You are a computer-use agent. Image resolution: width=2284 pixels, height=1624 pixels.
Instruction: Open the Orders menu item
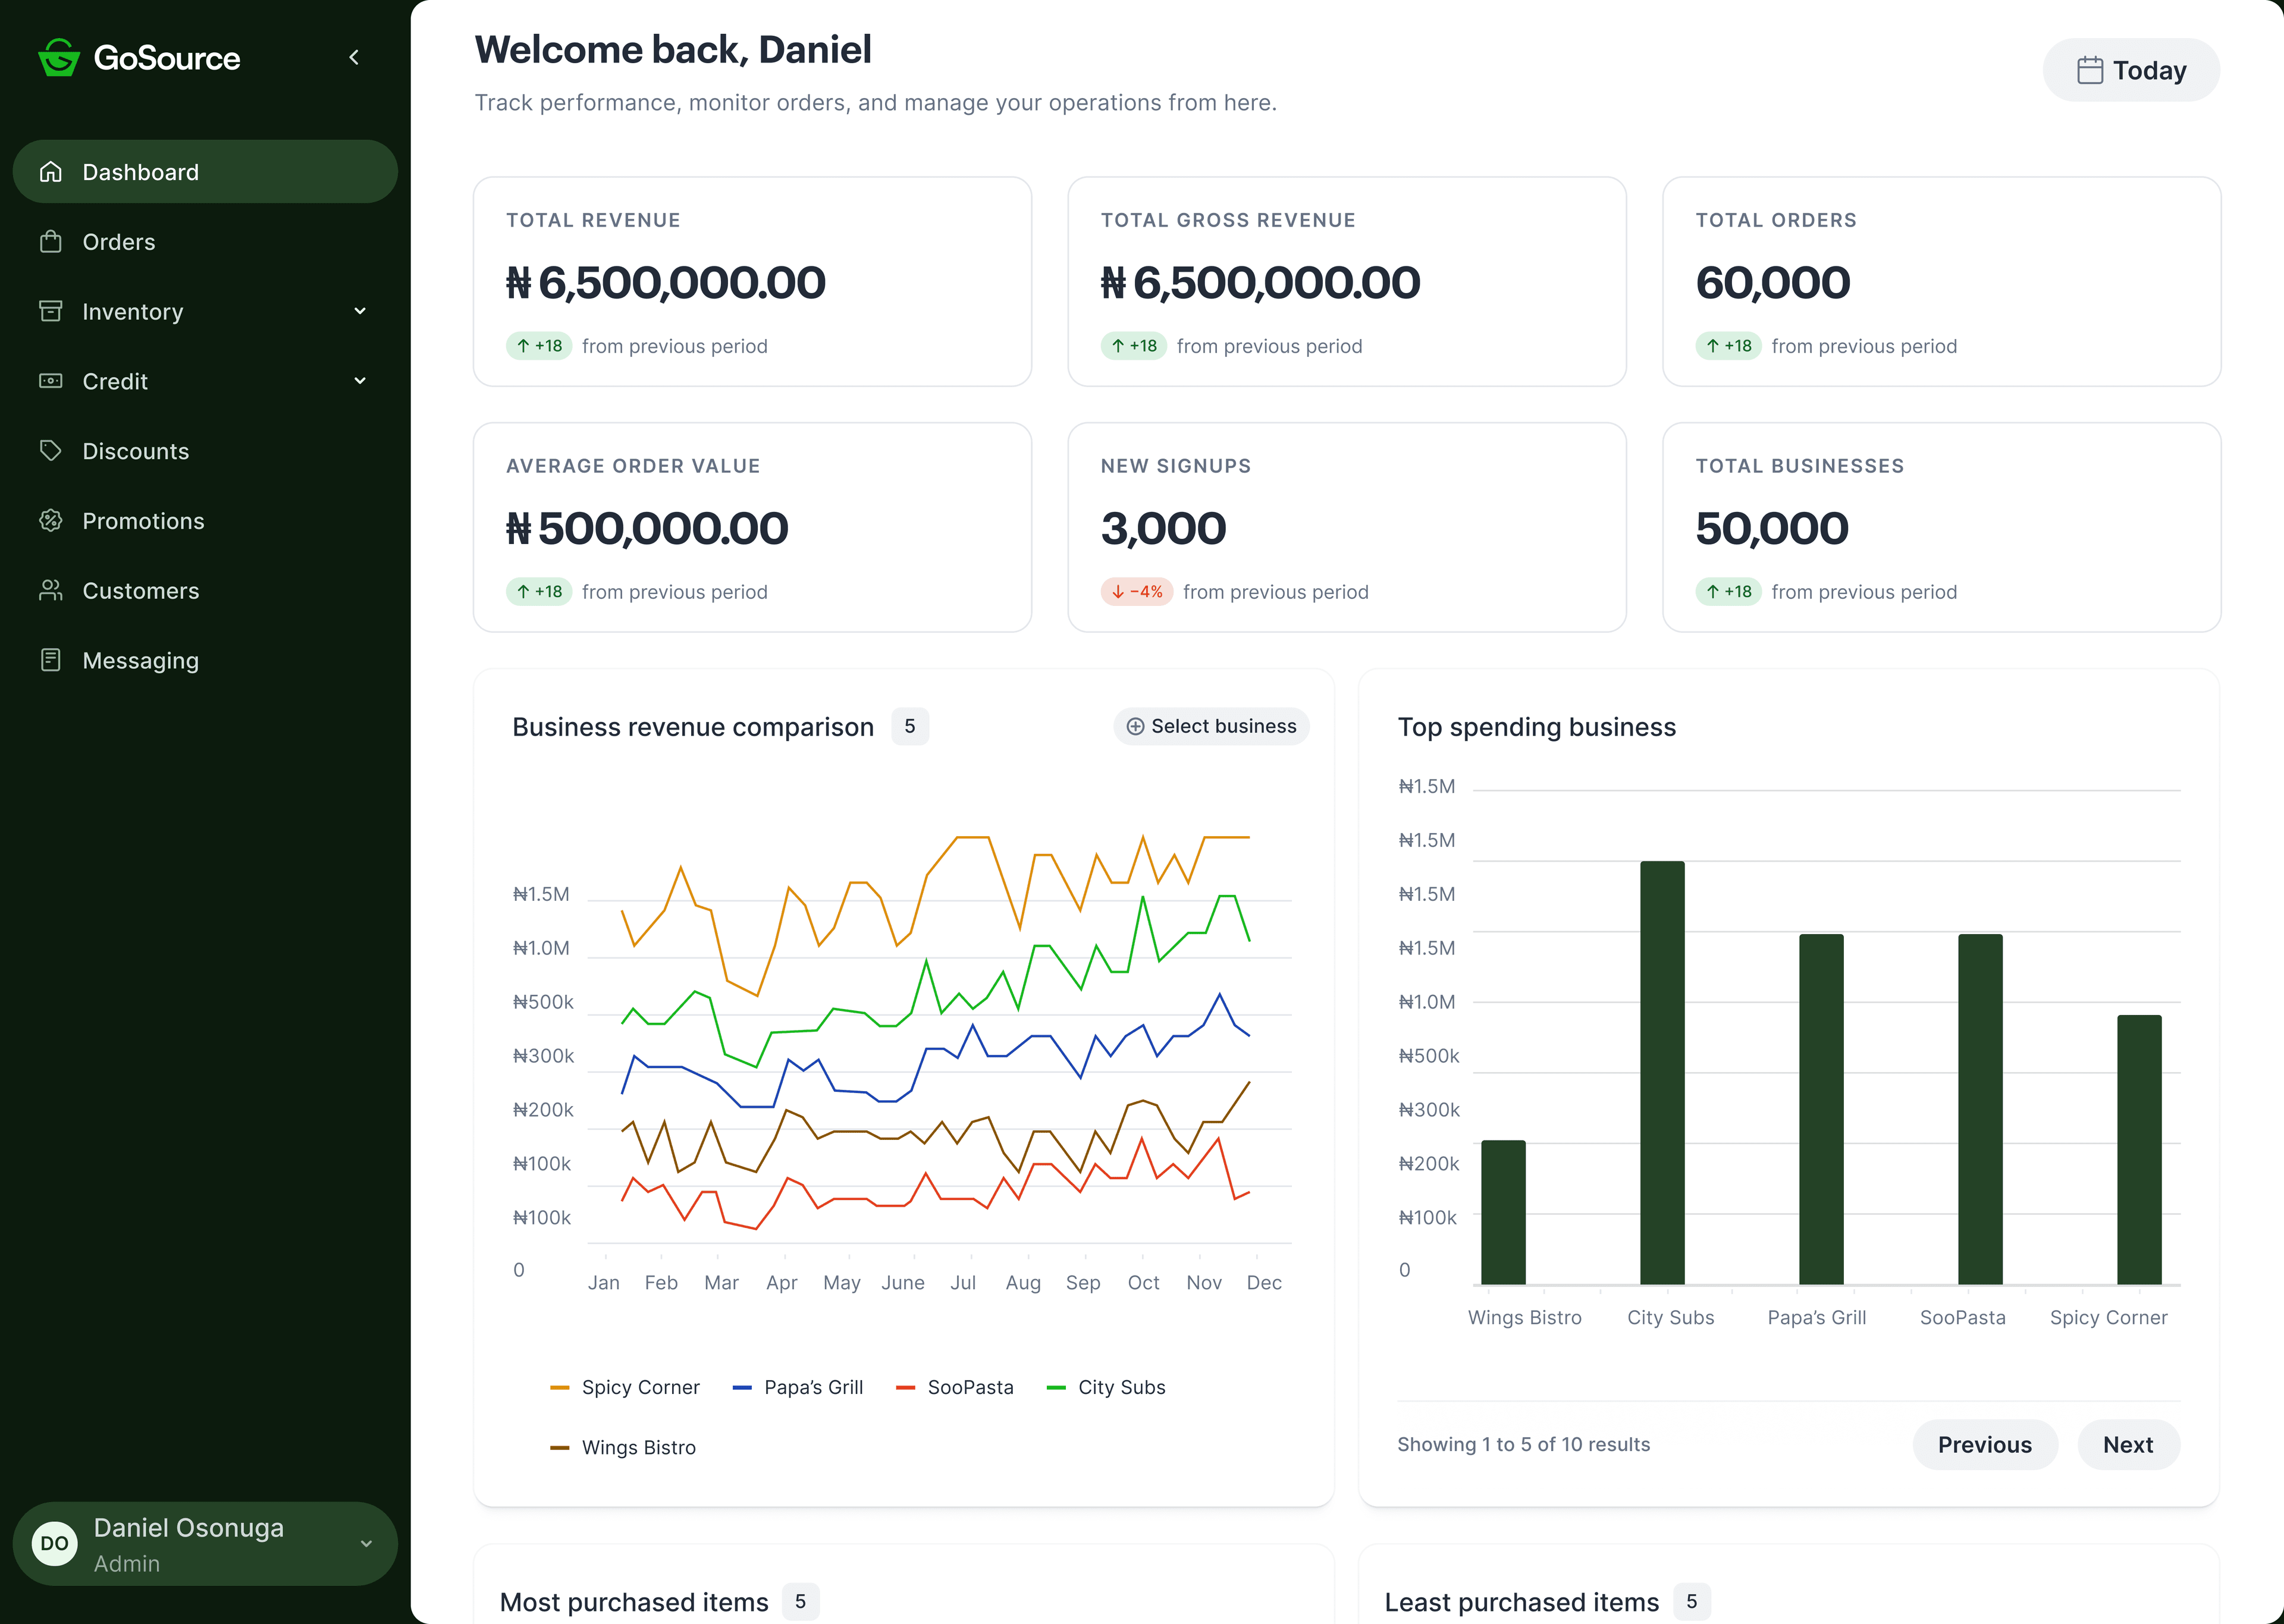tap(205, 242)
